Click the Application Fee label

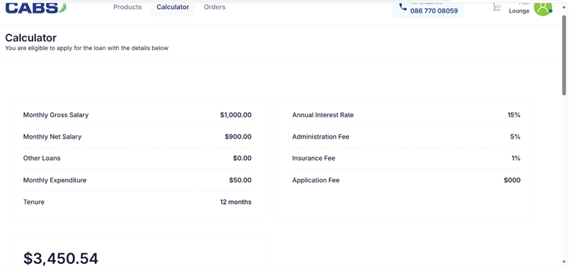pyautogui.click(x=316, y=180)
